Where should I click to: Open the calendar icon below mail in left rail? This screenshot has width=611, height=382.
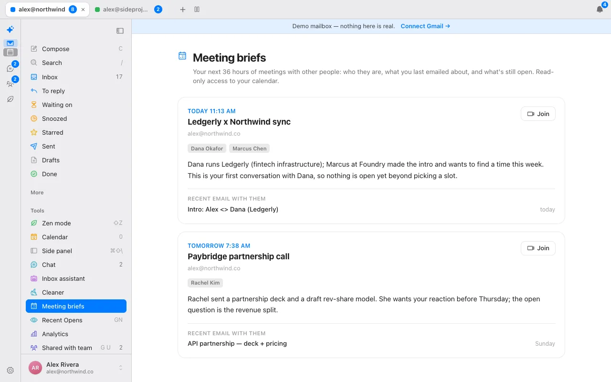click(x=10, y=52)
